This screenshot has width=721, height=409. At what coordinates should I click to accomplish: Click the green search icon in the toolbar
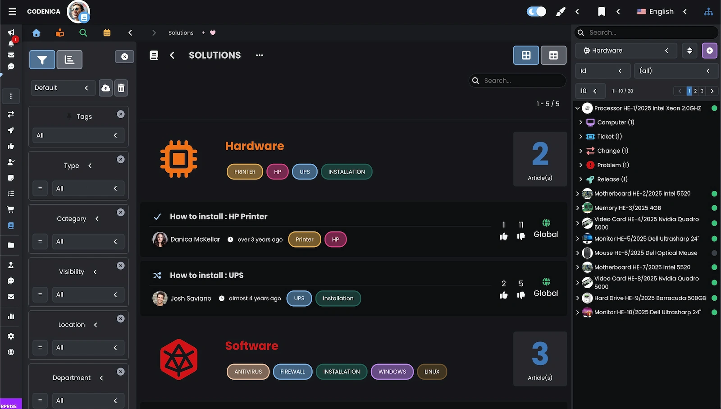click(x=83, y=33)
